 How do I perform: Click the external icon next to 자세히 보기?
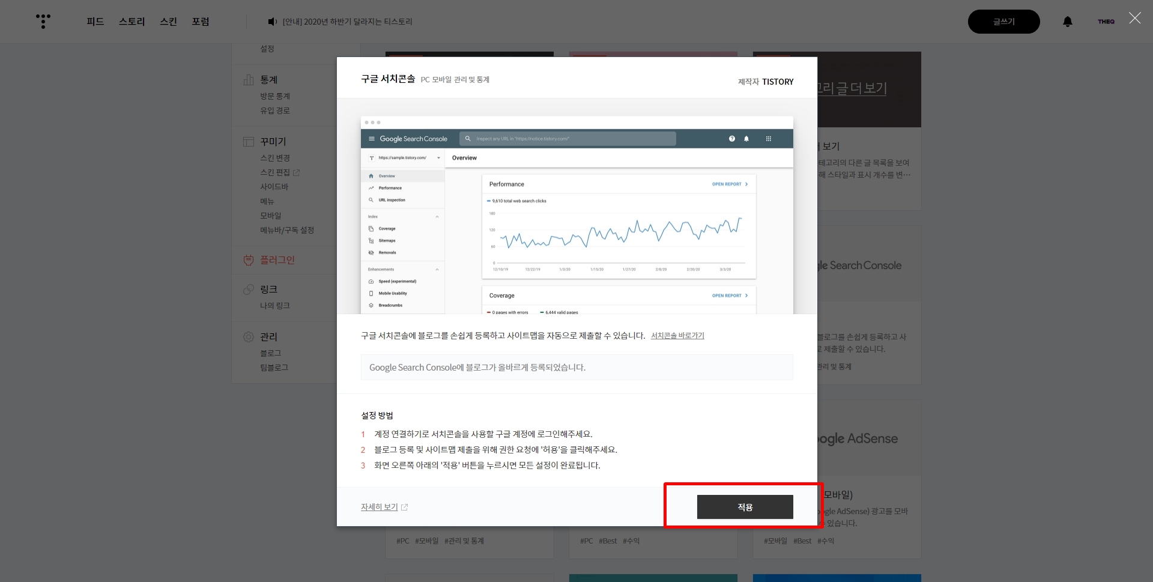404,508
